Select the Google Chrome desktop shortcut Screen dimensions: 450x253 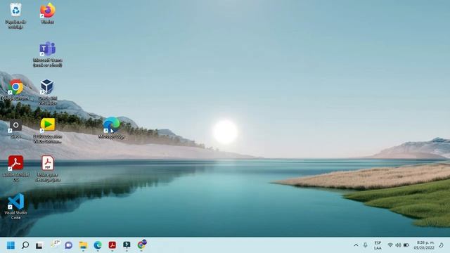tap(15, 90)
